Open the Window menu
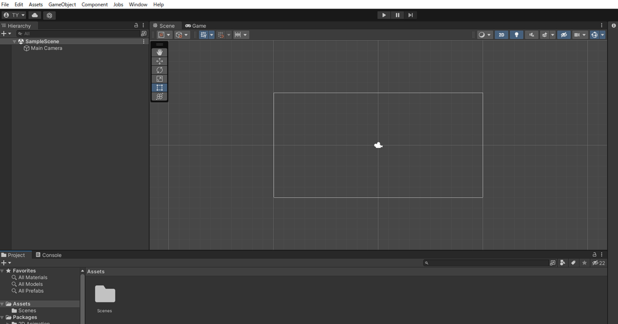Screen dimensions: 618x324 click(138, 4)
